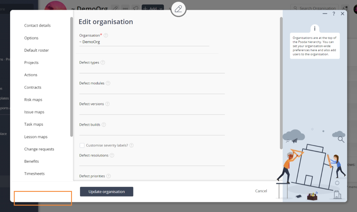357x212 pixels.
Task: Click the form's vertical scrollbar
Action: [281, 83]
